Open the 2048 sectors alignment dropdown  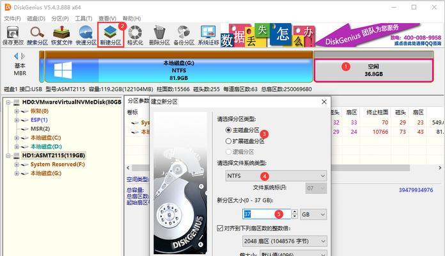pyautogui.click(x=285, y=241)
